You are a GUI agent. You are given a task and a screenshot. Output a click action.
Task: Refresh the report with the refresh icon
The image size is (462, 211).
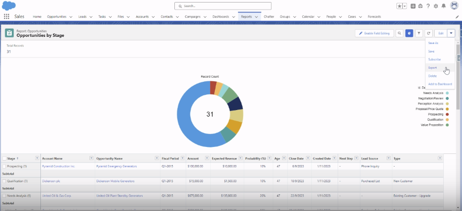point(429,33)
